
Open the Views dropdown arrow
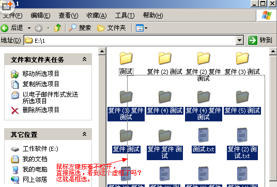pos(146,28)
